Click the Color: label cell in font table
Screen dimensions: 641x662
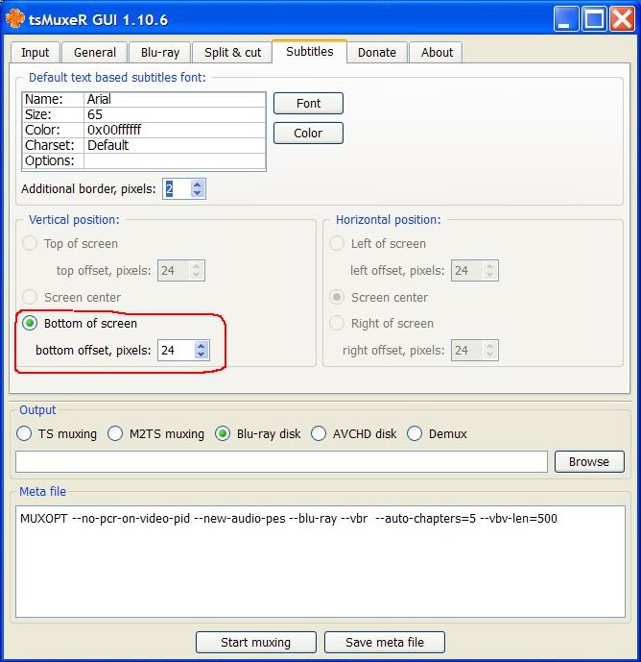[x=53, y=130]
